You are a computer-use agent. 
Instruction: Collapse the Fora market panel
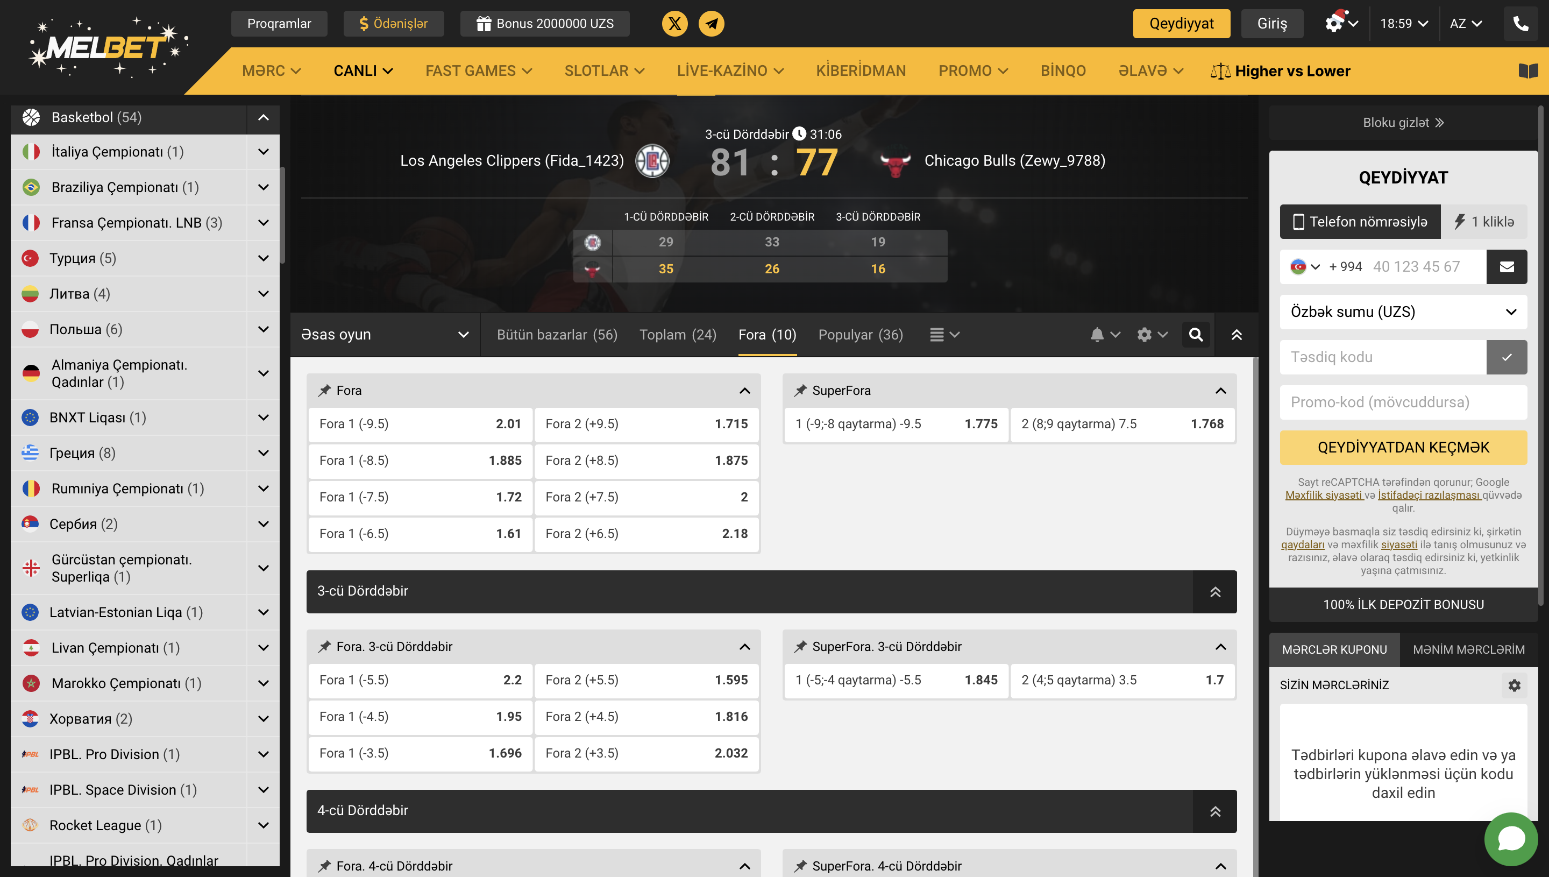point(744,390)
